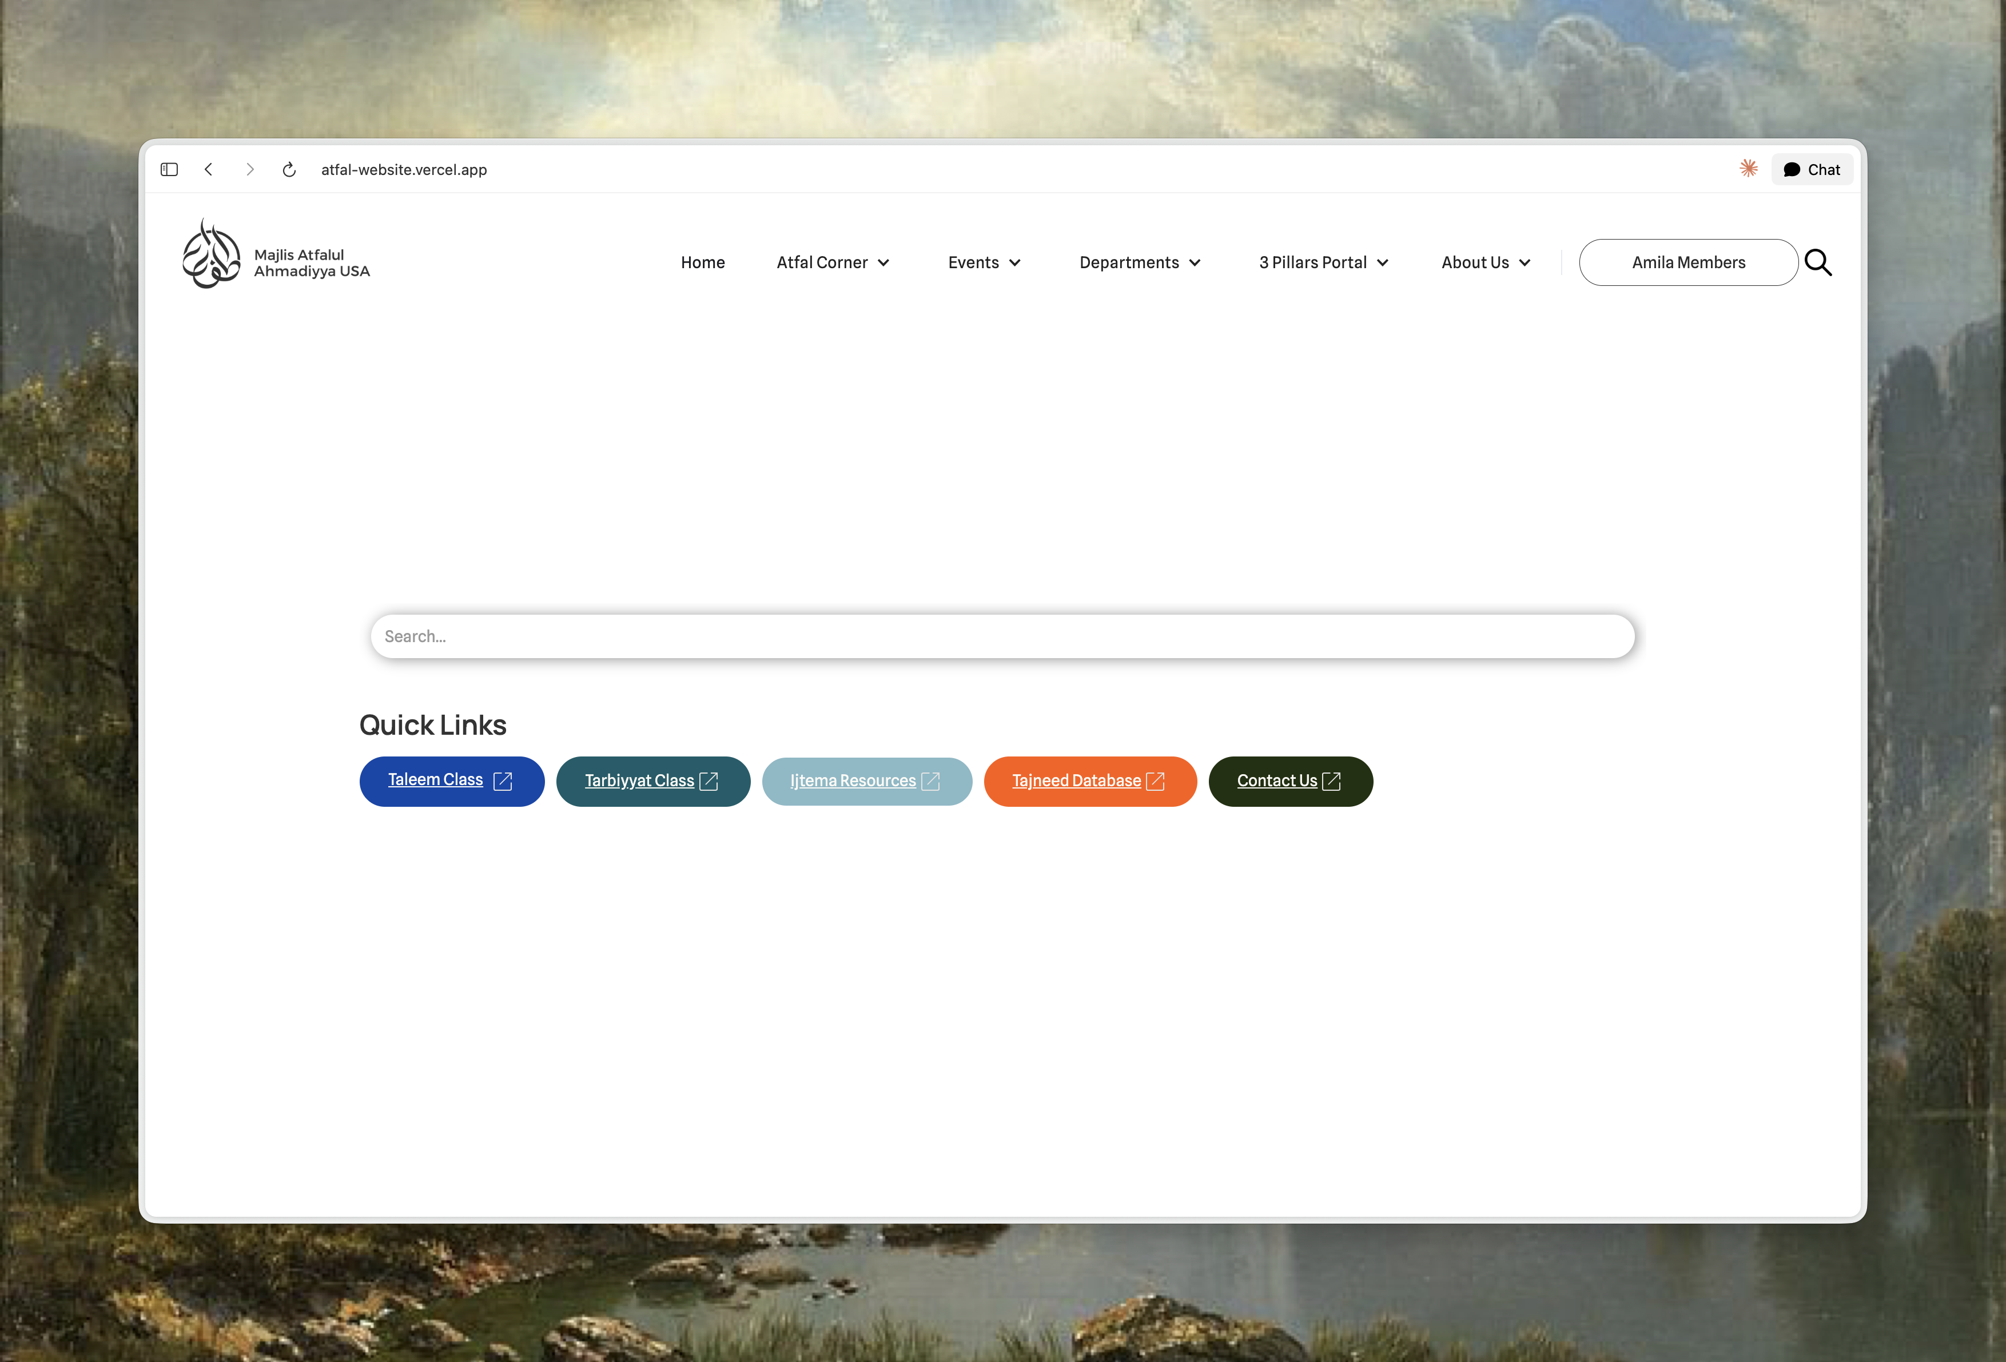Image resolution: width=2006 pixels, height=1362 pixels.
Task: Click the external link icon on Taleem Class
Action: 503,781
